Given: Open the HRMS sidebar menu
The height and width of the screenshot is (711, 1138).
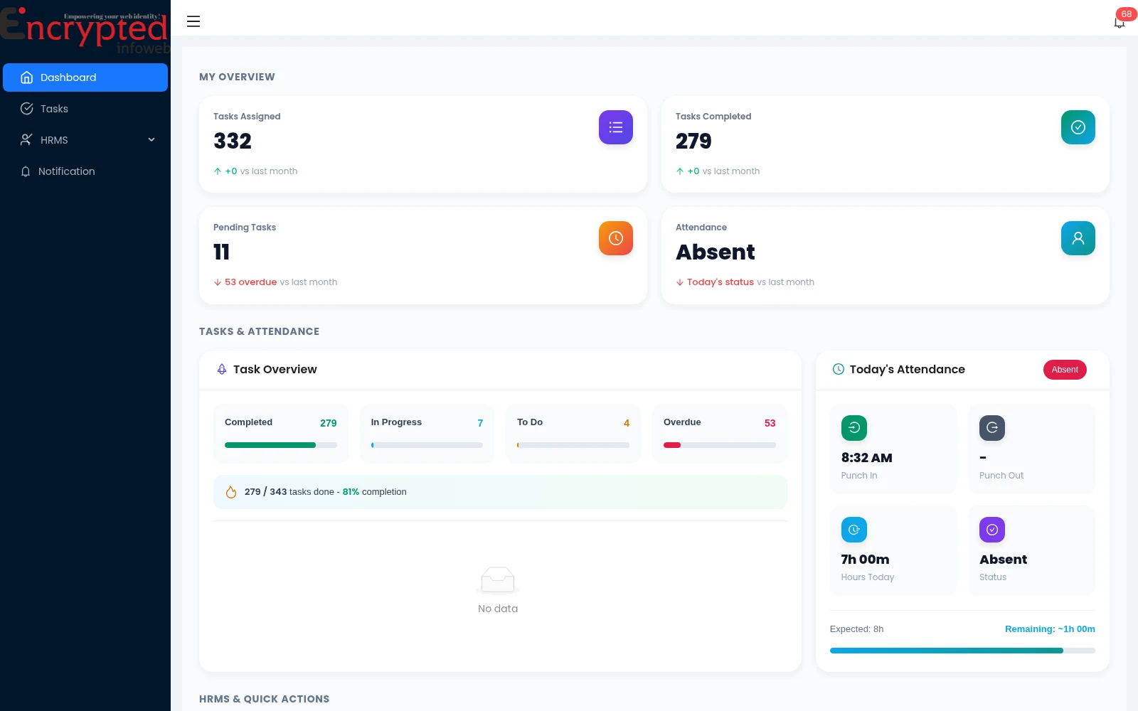Looking at the screenshot, I should click(x=85, y=140).
